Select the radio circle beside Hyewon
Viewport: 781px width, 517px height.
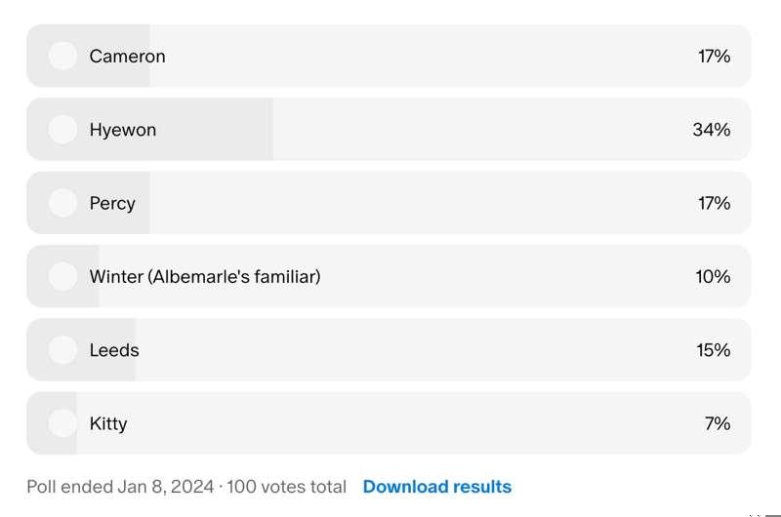point(62,130)
